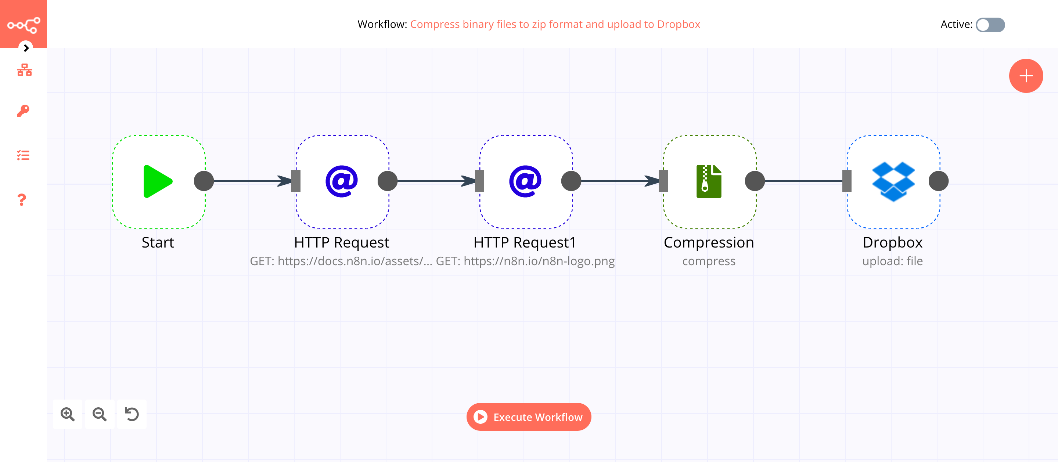Click the credentials key icon

point(23,110)
